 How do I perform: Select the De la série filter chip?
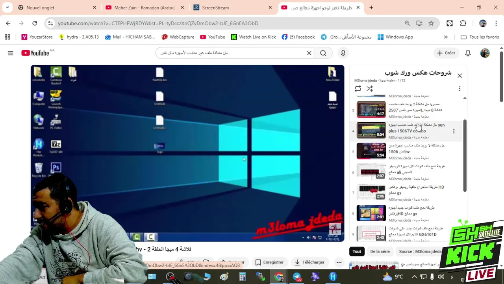pos(380,251)
